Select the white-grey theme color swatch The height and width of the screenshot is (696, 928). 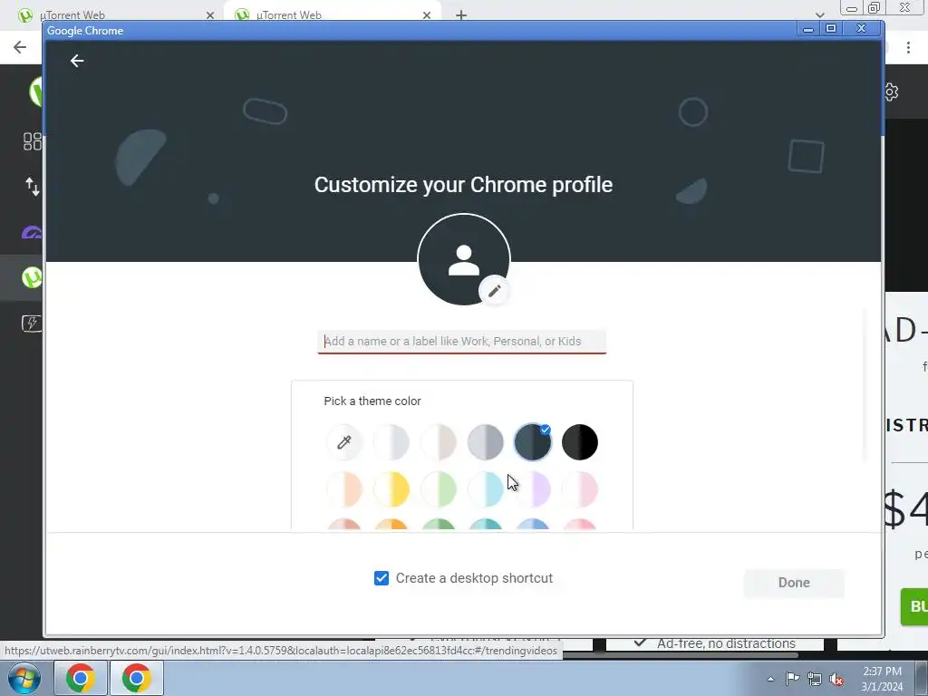391,442
